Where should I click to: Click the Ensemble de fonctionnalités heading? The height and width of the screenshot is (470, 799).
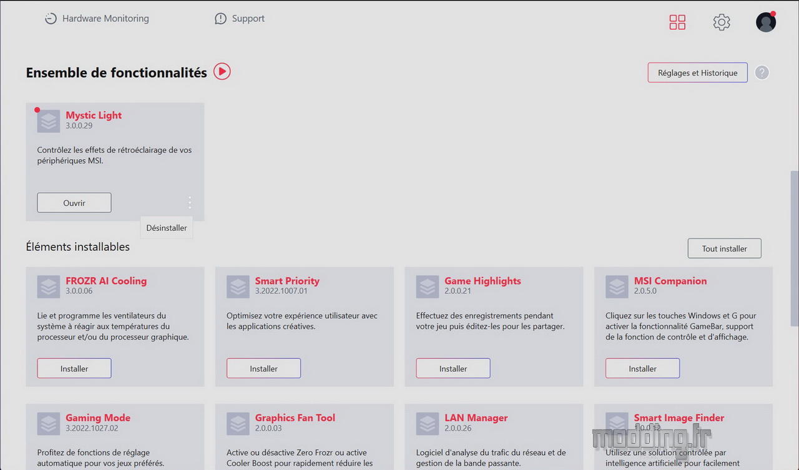pyautogui.click(x=116, y=72)
